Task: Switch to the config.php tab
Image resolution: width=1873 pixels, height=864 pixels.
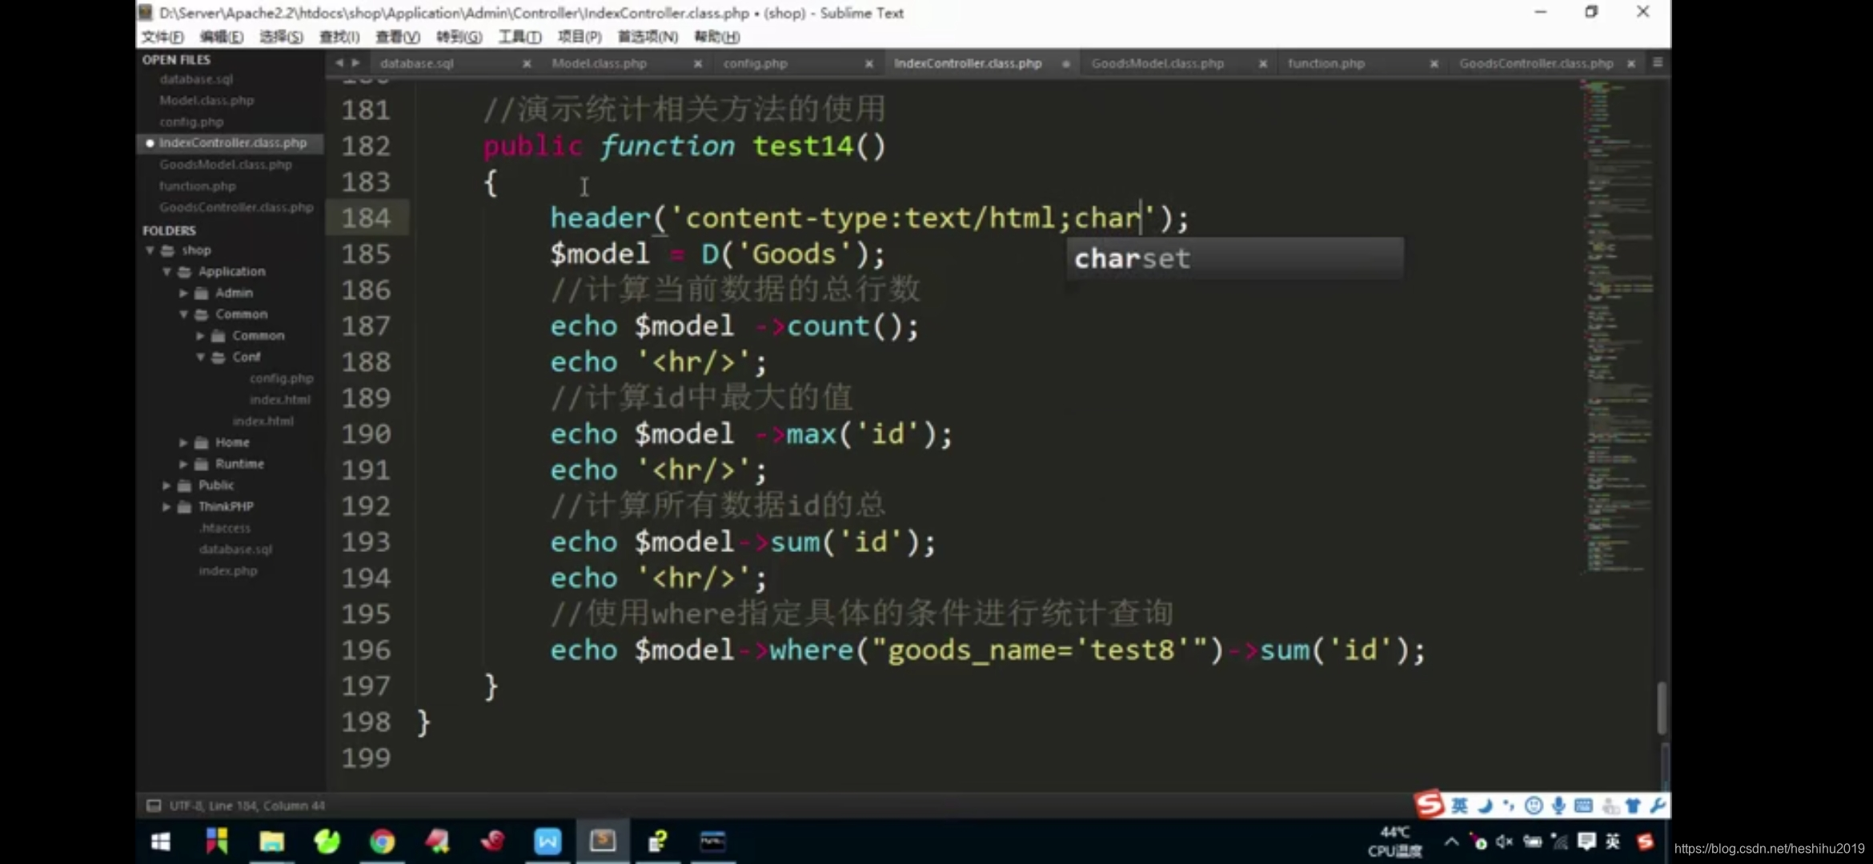Action: [x=755, y=63]
